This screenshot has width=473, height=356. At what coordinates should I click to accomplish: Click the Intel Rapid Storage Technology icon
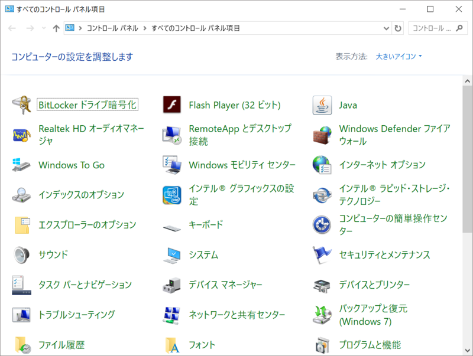tap(322, 195)
